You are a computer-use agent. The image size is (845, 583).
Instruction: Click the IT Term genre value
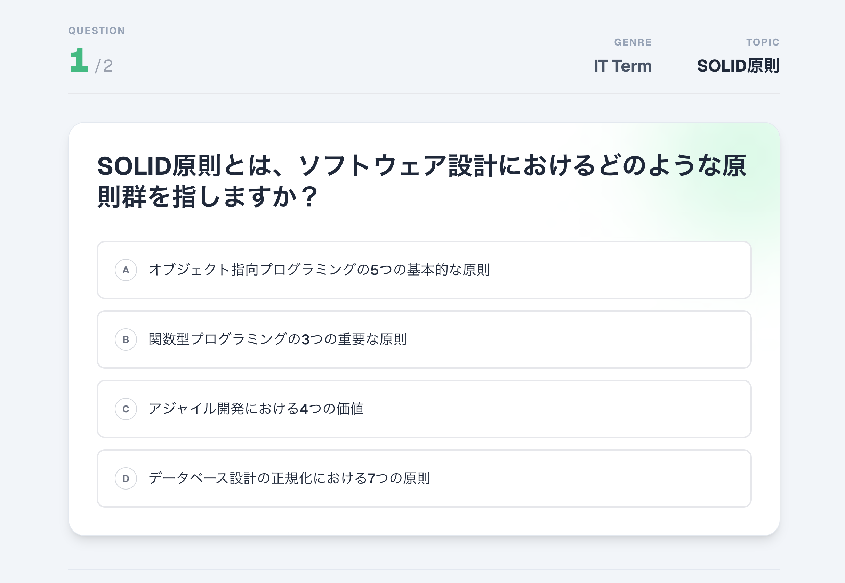tap(622, 66)
